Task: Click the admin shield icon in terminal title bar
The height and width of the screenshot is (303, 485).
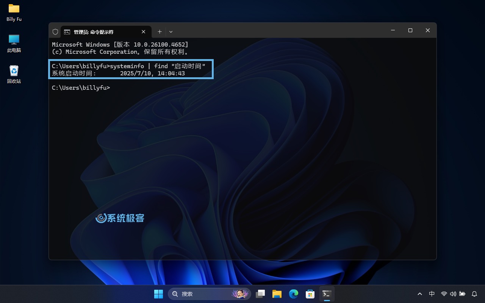Action: point(55,32)
